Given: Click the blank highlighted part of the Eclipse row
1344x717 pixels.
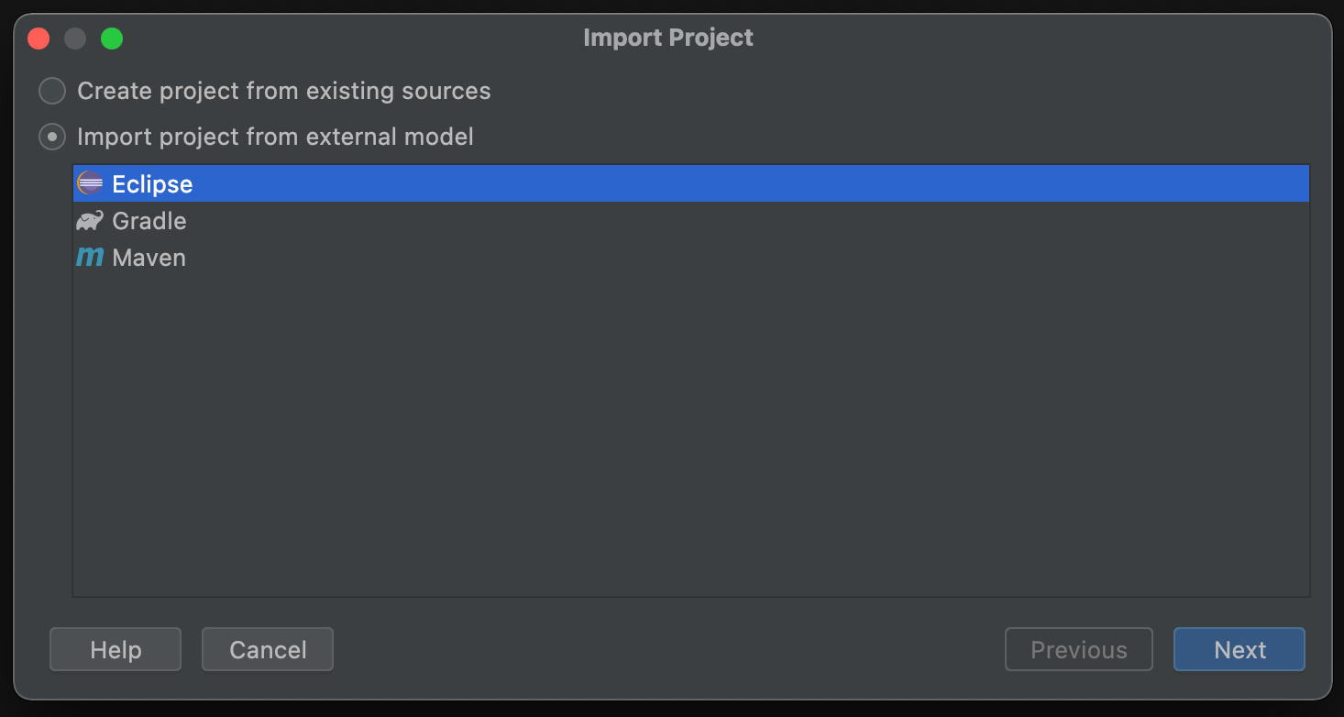Looking at the screenshot, I should pos(733,183).
